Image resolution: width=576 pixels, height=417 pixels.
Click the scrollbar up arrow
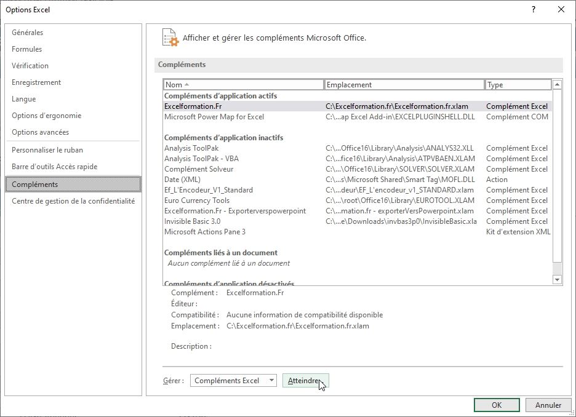[x=558, y=84]
